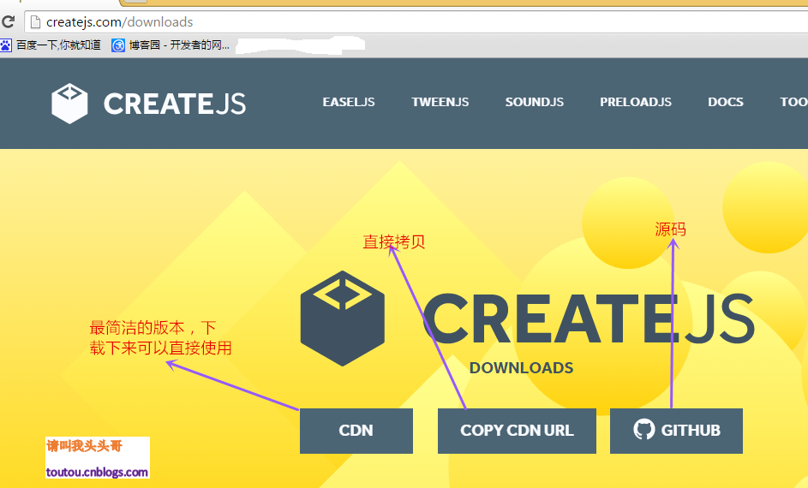Open the EASELJS nav item
Viewport: 808px width, 488px height.
(349, 102)
